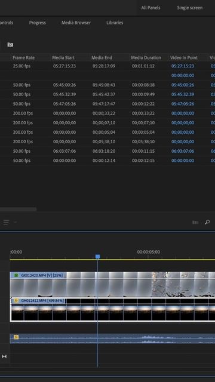Click the bow-tie icon under the audio track
The height and width of the screenshot is (382, 215).
coord(4,356)
